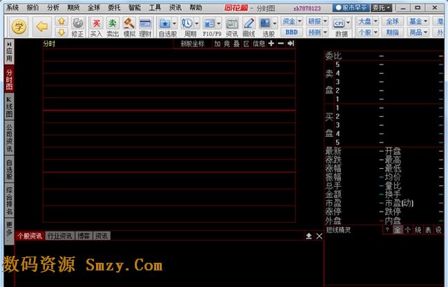
Task: Open the 个股 dropdown
Action: 368,33
